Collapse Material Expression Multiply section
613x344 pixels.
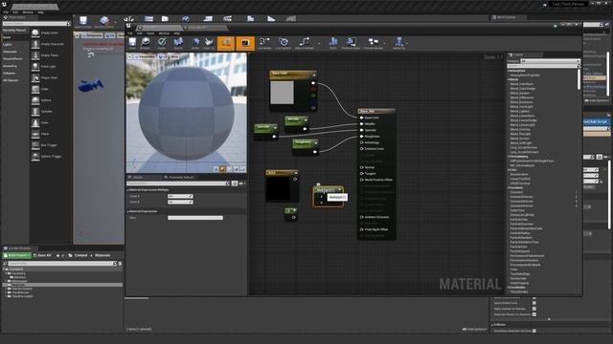point(128,190)
